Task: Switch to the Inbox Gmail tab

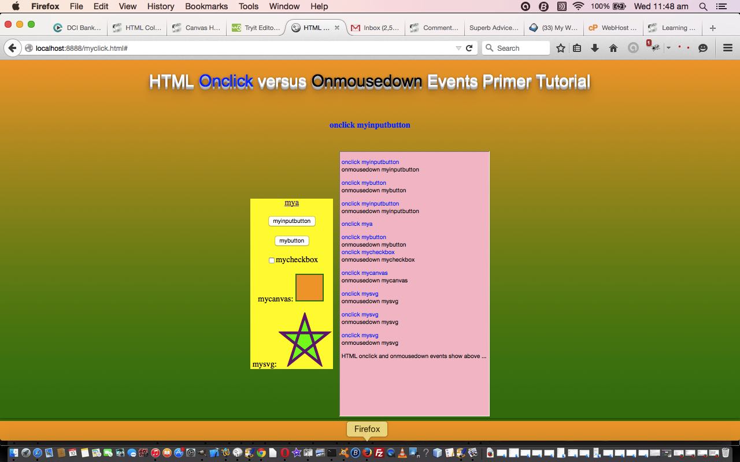Action: [376, 28]
